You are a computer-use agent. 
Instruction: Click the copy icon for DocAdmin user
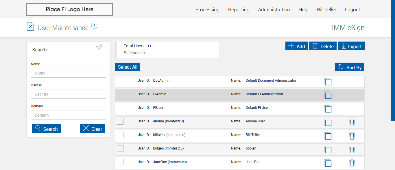tap(328, 82)
